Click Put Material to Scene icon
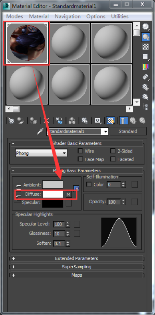 [21, 121]
